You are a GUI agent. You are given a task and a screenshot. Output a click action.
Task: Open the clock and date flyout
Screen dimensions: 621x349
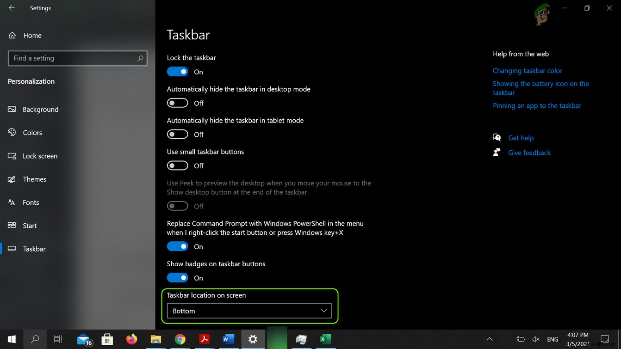coord(578,339)
